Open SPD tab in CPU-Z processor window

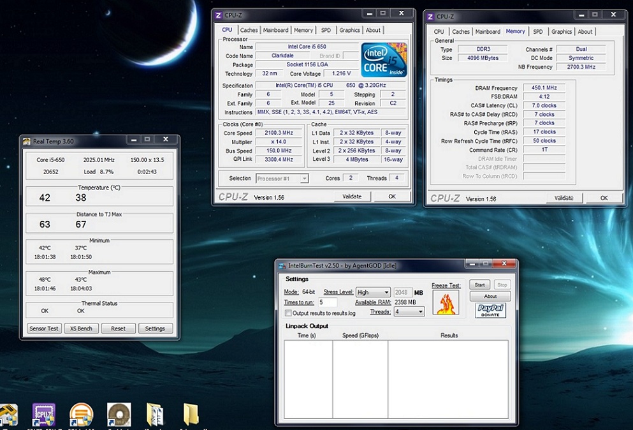coord(326,30)
